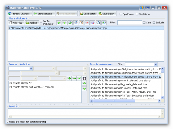Start the rename process
This screenshot has width=173, height=129.
(44, 14)
